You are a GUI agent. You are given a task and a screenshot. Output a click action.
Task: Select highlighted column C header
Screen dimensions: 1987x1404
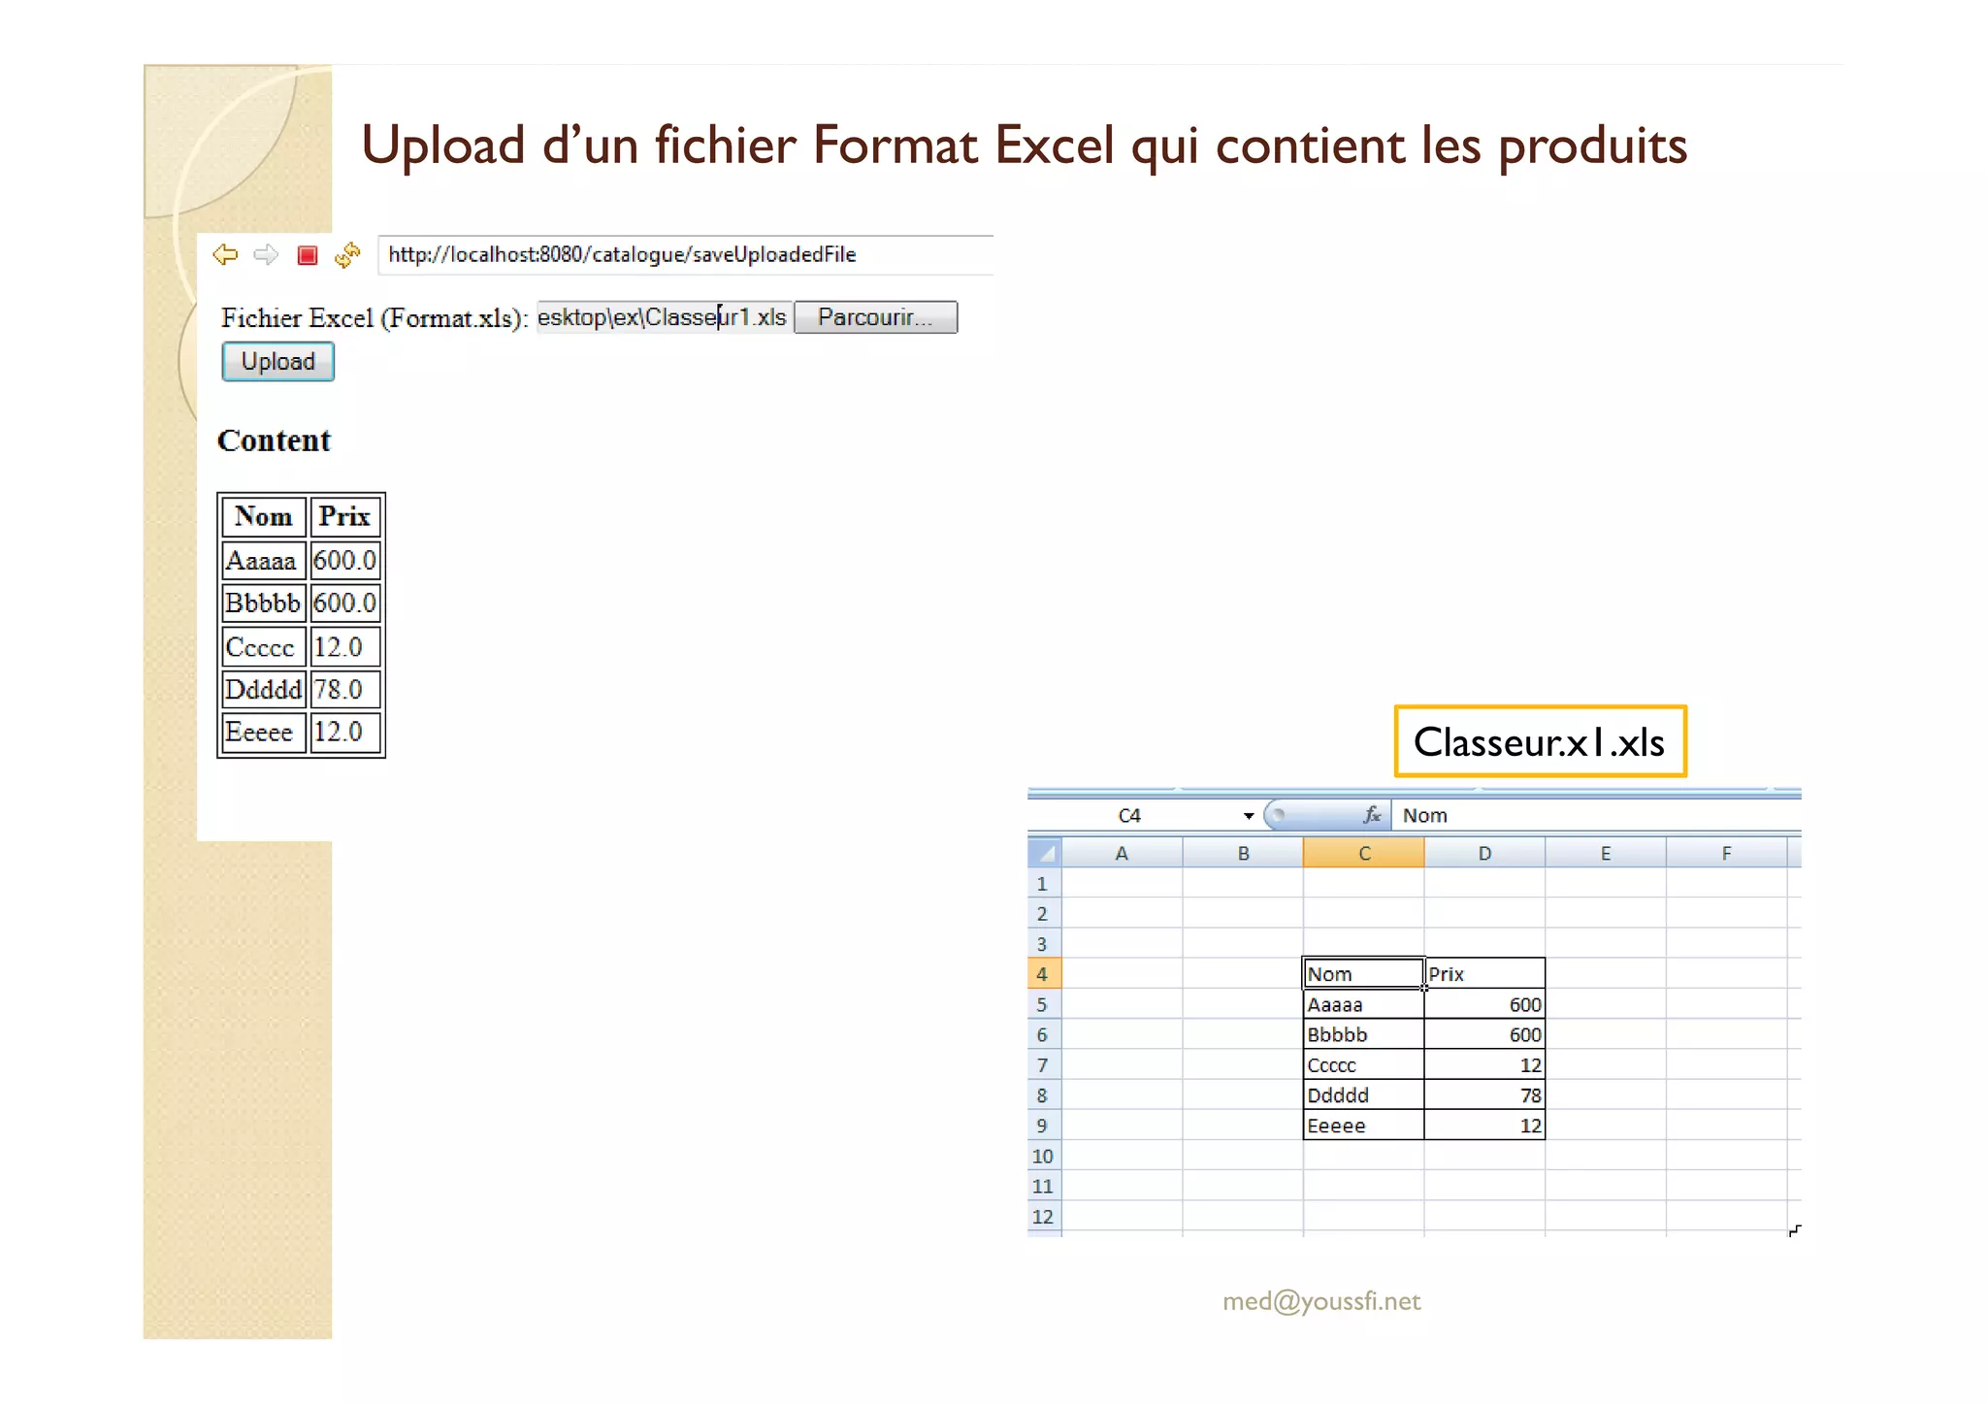[1364, 853]
